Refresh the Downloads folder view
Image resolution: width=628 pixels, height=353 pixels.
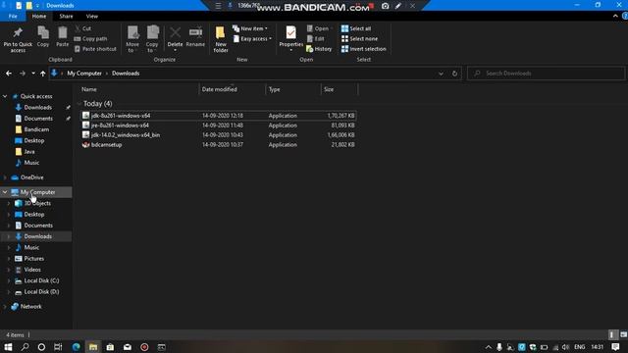pos(454,74)
